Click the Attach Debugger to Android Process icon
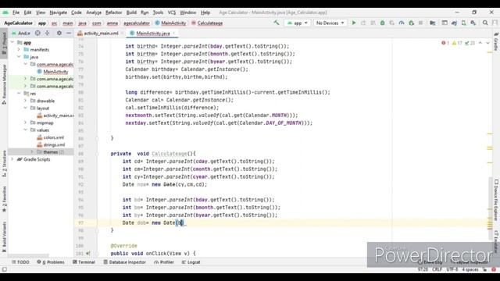Viewport: 500px width, 281px height. tap(412, 23)
